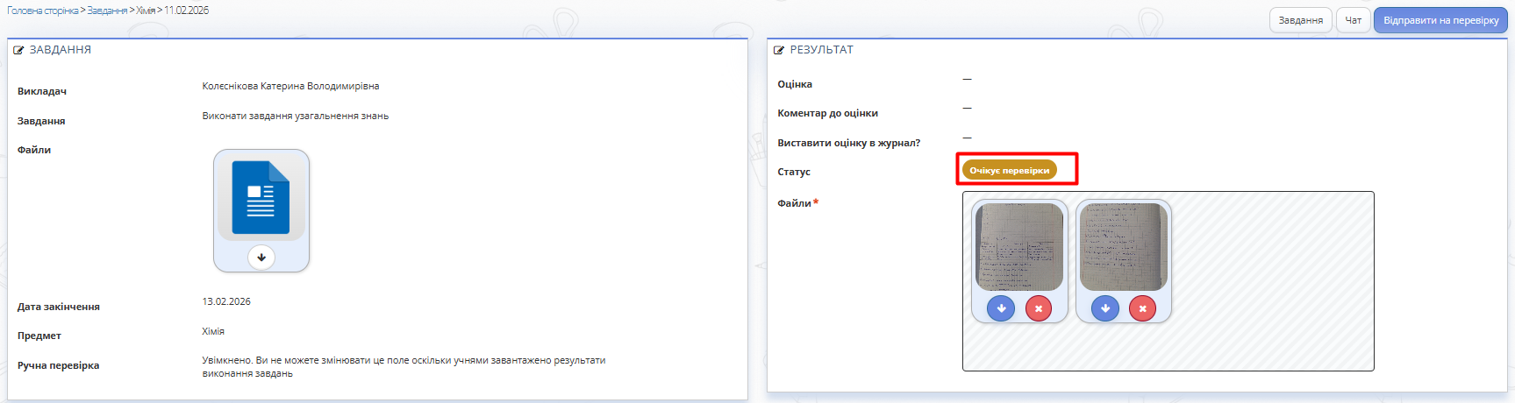This screenshot has height=403, width=1515.
Task: Open the Головна сторінка breadcrumb link
Action: (x=42, y=11)
